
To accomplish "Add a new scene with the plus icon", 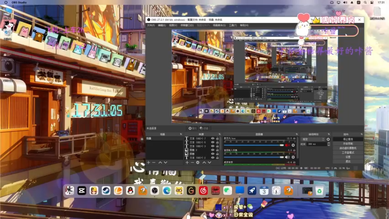I will 148,163.
